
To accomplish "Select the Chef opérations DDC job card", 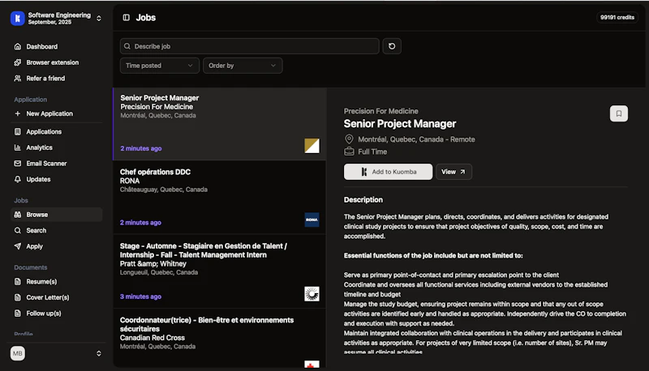I will pos(219,198).
